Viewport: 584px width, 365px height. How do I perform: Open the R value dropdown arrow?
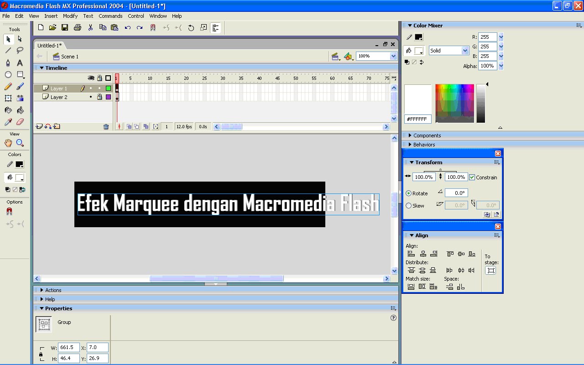[501, 37]
